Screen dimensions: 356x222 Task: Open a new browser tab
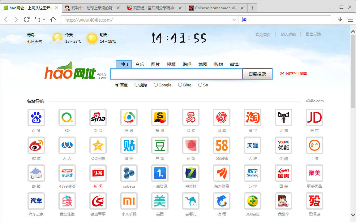[252, 8]
